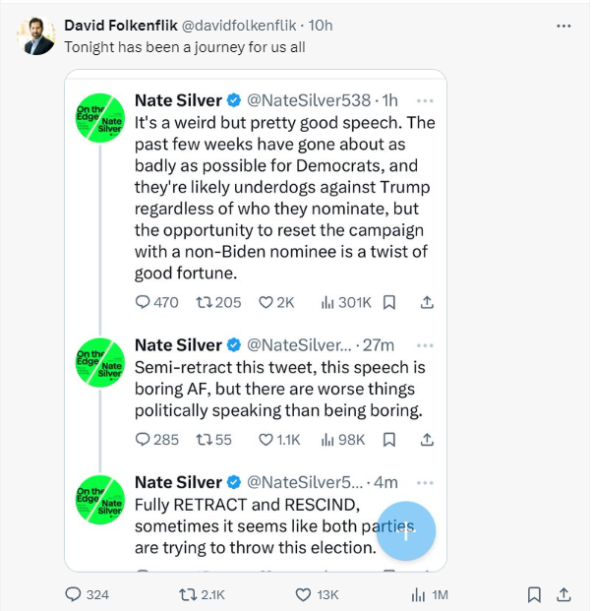Reply to David Folkenflik's tweet
Screen dimensions: 592x611
(x=72, y=594)
